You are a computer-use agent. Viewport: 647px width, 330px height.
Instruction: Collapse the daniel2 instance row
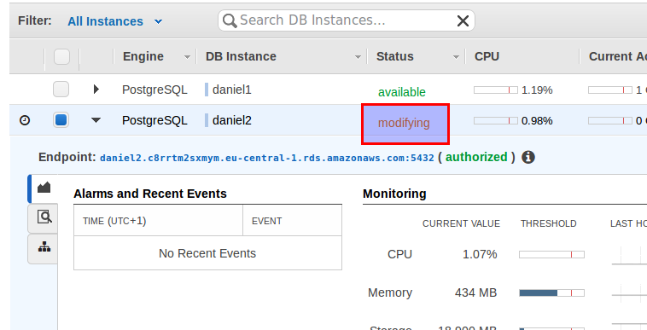(96, 120)
